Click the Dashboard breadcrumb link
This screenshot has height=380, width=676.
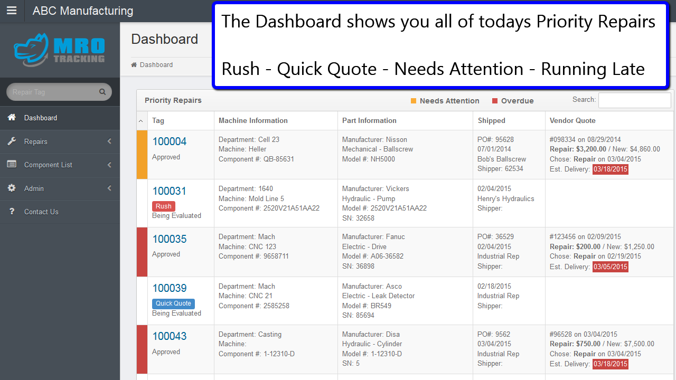[x=156, y=65]
